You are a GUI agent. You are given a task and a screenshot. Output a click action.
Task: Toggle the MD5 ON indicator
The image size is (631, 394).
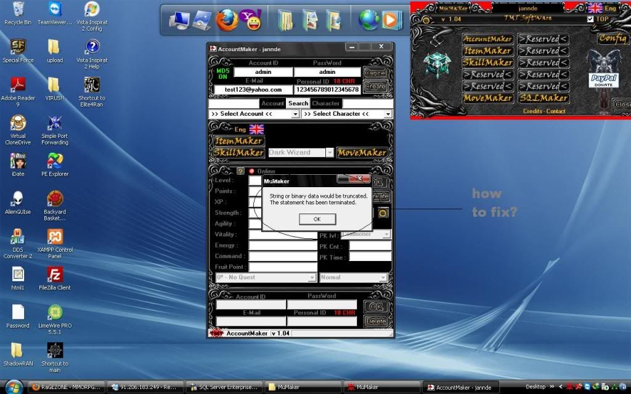222,74
